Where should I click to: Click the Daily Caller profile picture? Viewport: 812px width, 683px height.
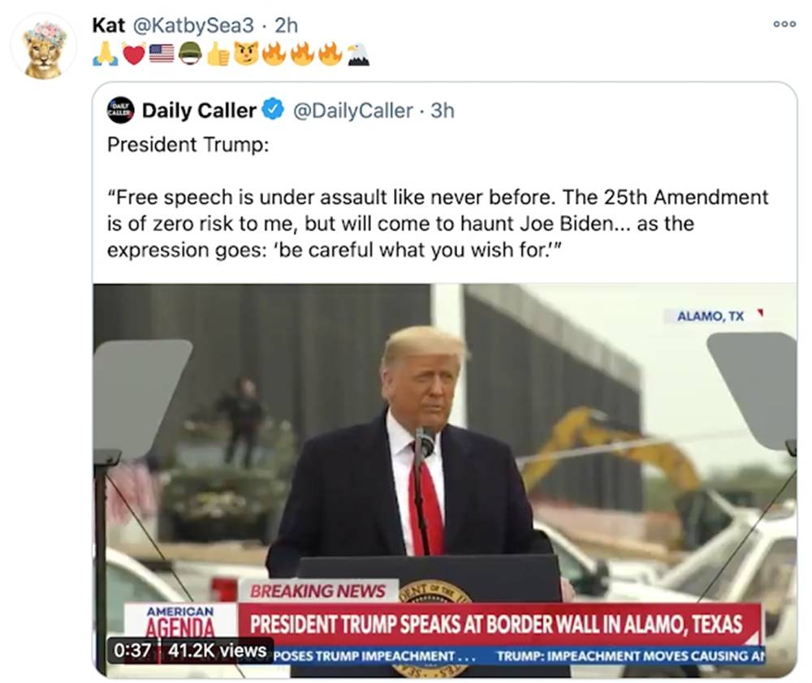(x=120, y=110)
